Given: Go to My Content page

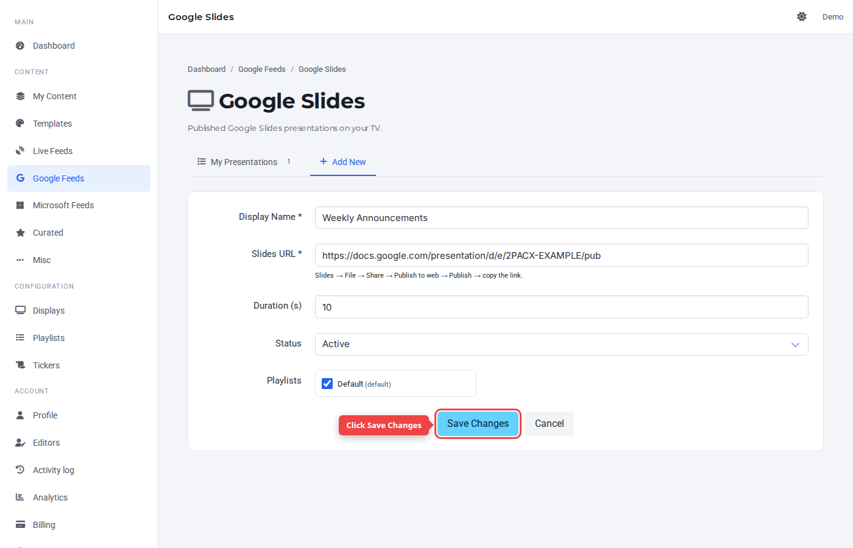Looking at the screenshot, I should [79, 96].
